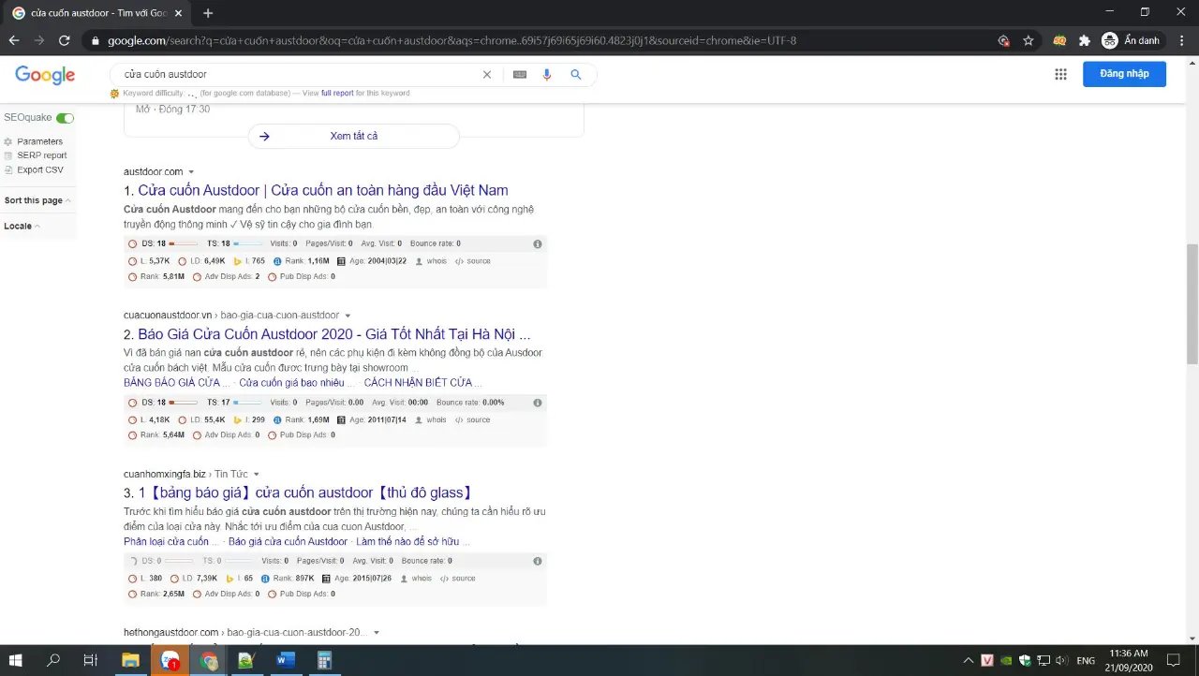Go back to the previous page
The height and width of the screenshot is (676, 1199).
coord(14,40)
